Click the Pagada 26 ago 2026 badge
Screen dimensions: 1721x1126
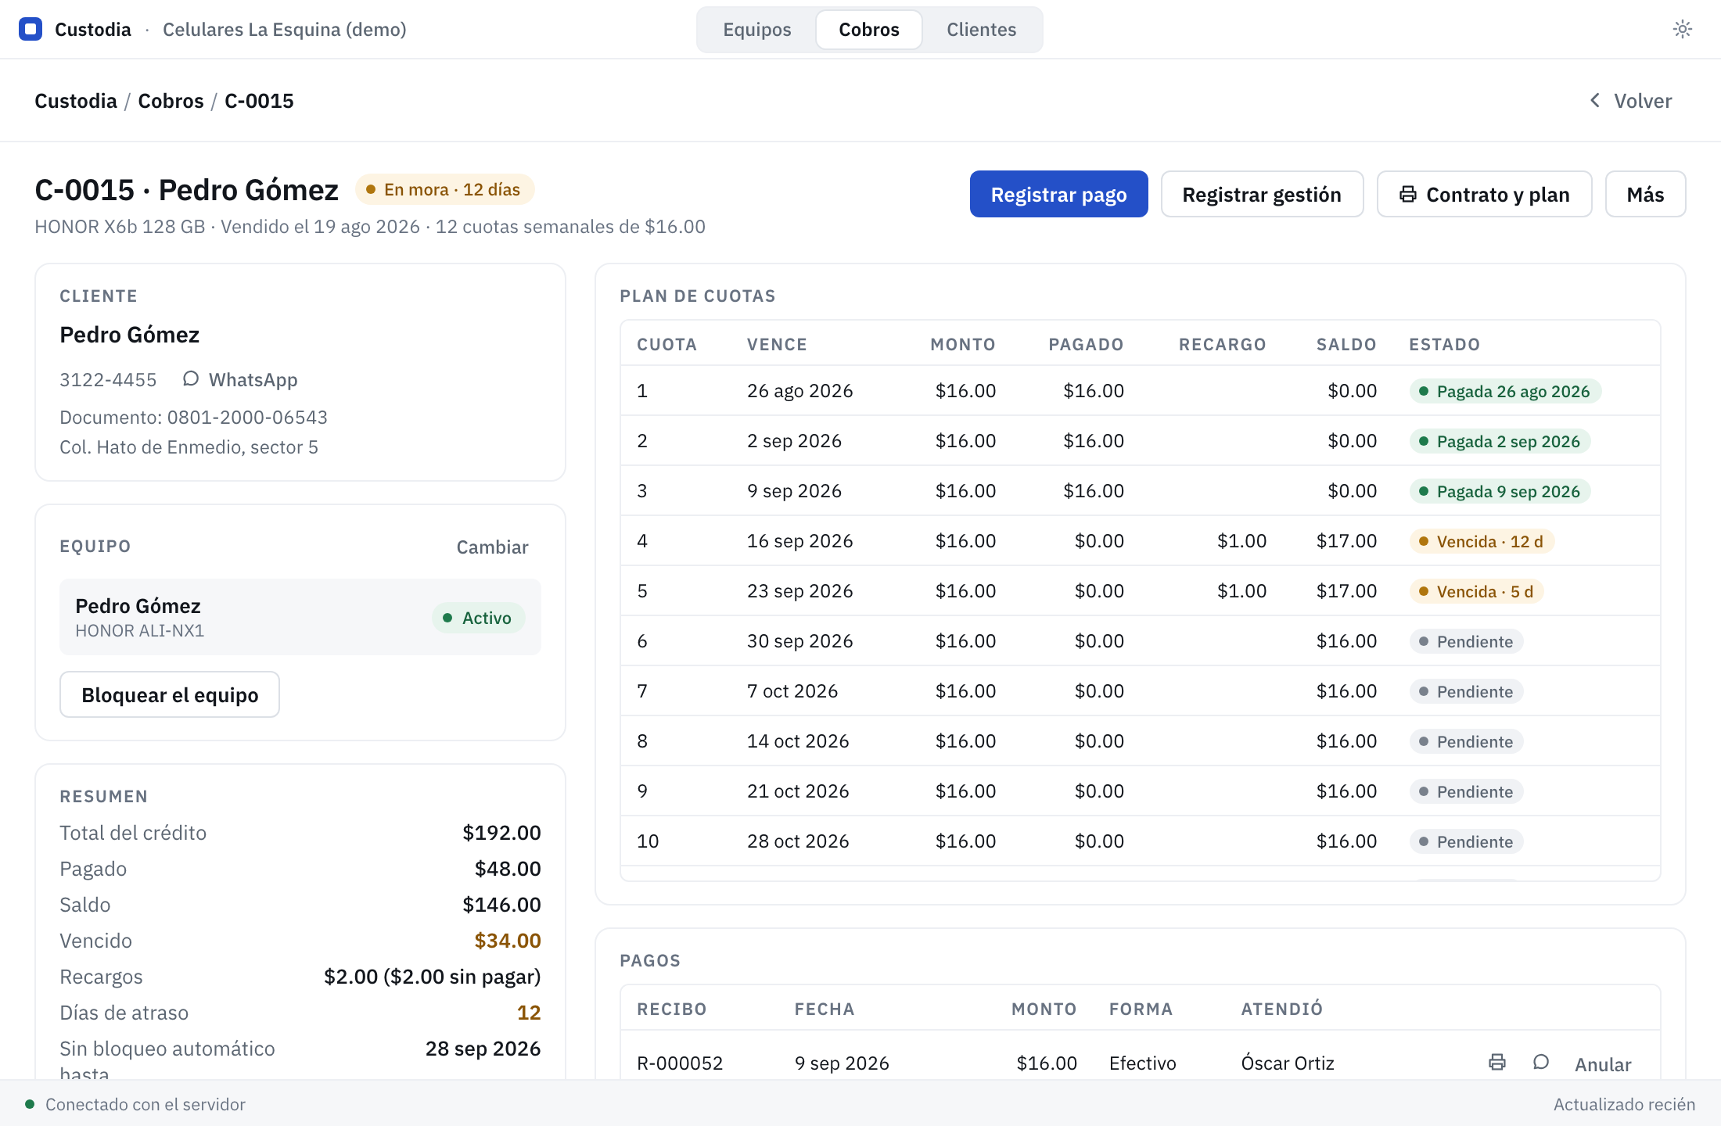1504,391
